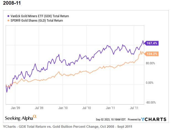Click the 80.00% y-axis label

click(x=150, y=63)
